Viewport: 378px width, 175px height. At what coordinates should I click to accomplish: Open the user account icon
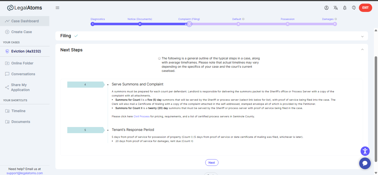[x=326, y=8]
